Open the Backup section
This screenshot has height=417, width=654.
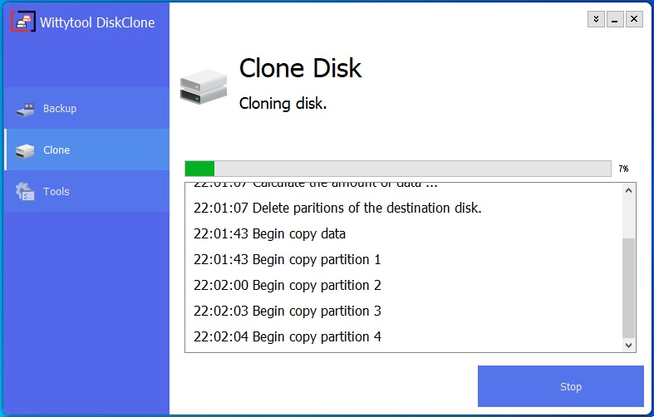[x=86, y=109]
